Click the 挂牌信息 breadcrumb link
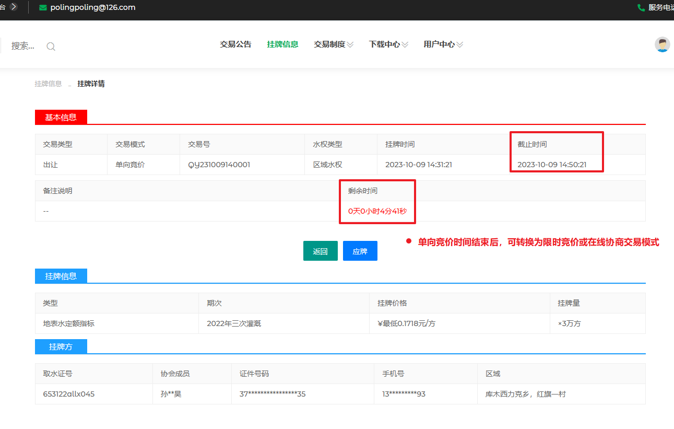Image resolution: width=674 pixels, height=429 pixels. tap(48, 84)
